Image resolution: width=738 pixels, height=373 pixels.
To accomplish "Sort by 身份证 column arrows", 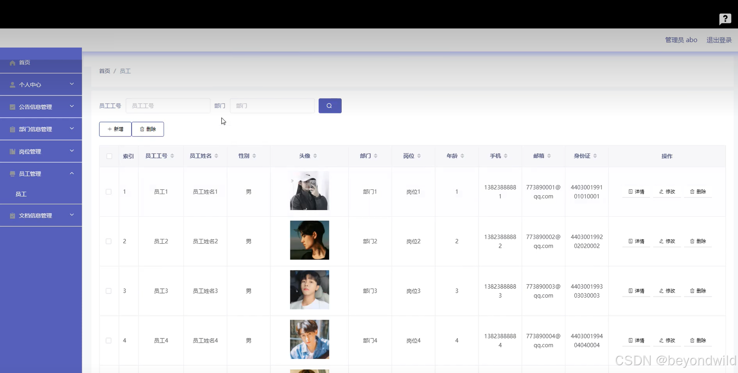I will click(x=595, y=156).
